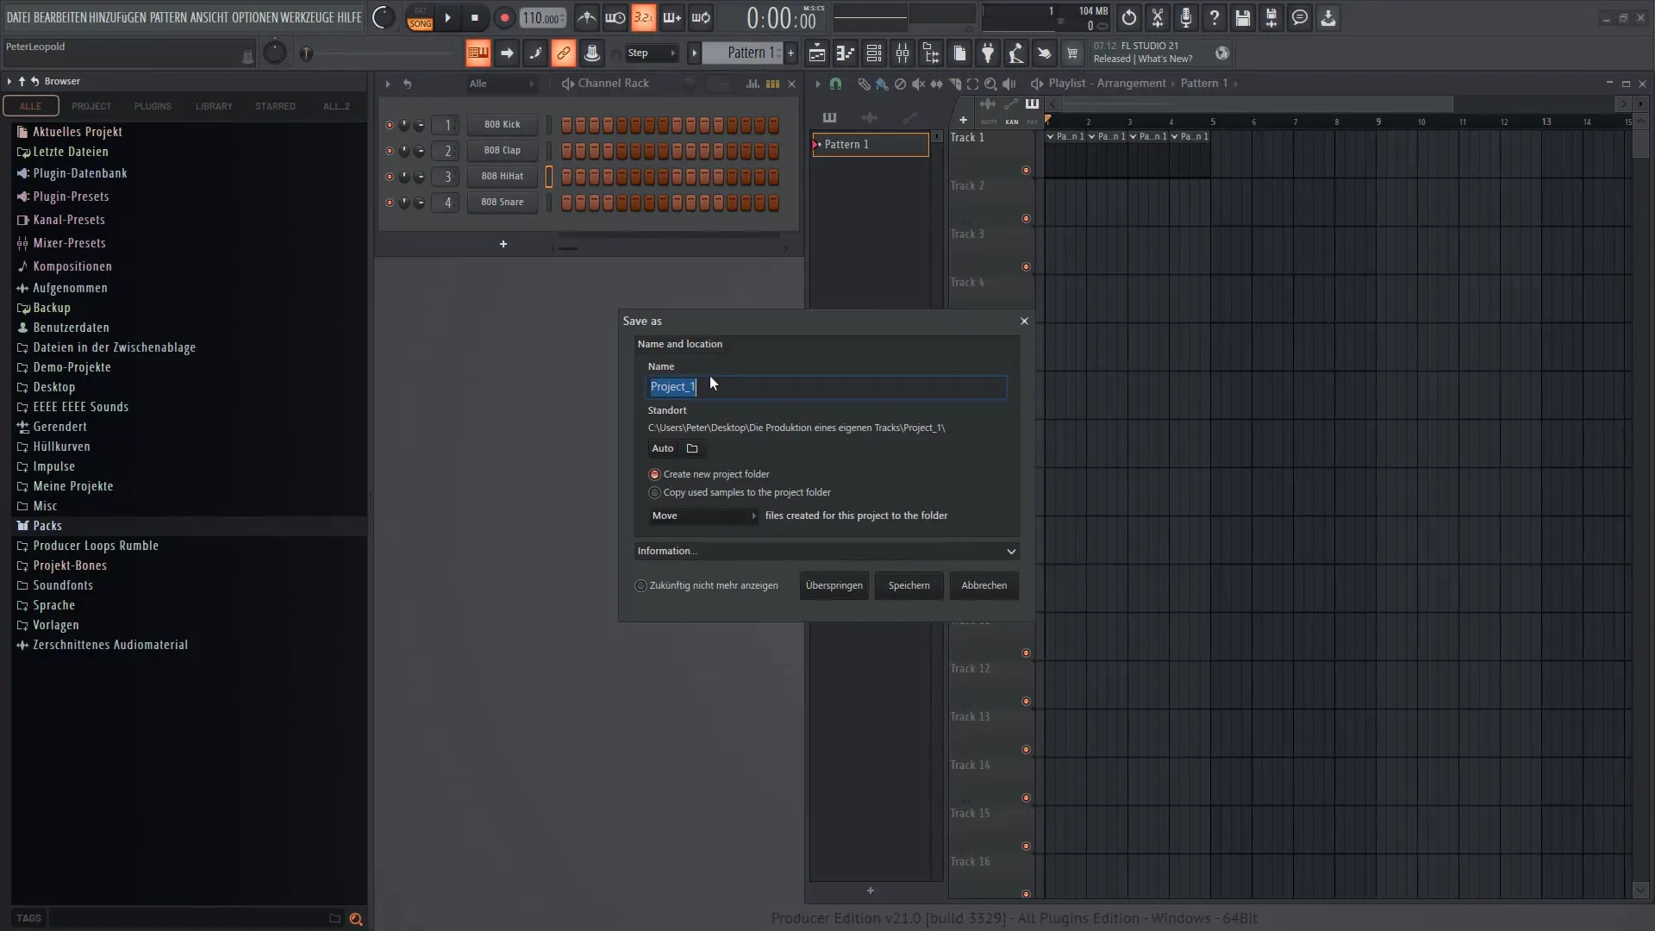This screenshot has width=1655, height=931.
Task: Open the Step snap dropdown
Action: click(651, 53)
